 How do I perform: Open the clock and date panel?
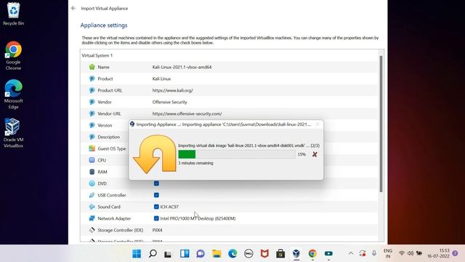pos(438,253)
